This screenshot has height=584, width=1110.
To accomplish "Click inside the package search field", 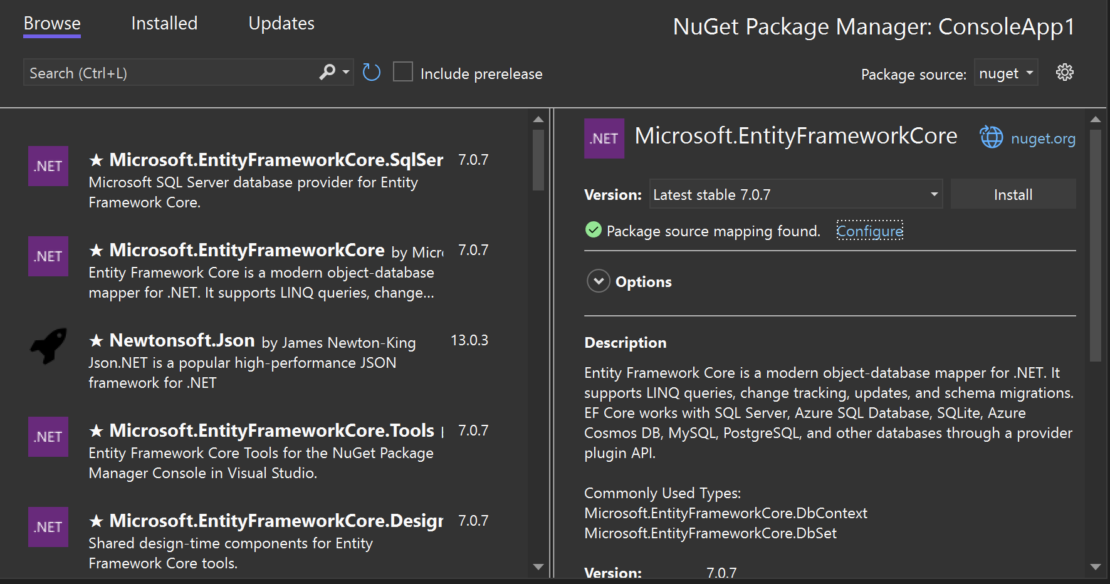I will 169,72.
